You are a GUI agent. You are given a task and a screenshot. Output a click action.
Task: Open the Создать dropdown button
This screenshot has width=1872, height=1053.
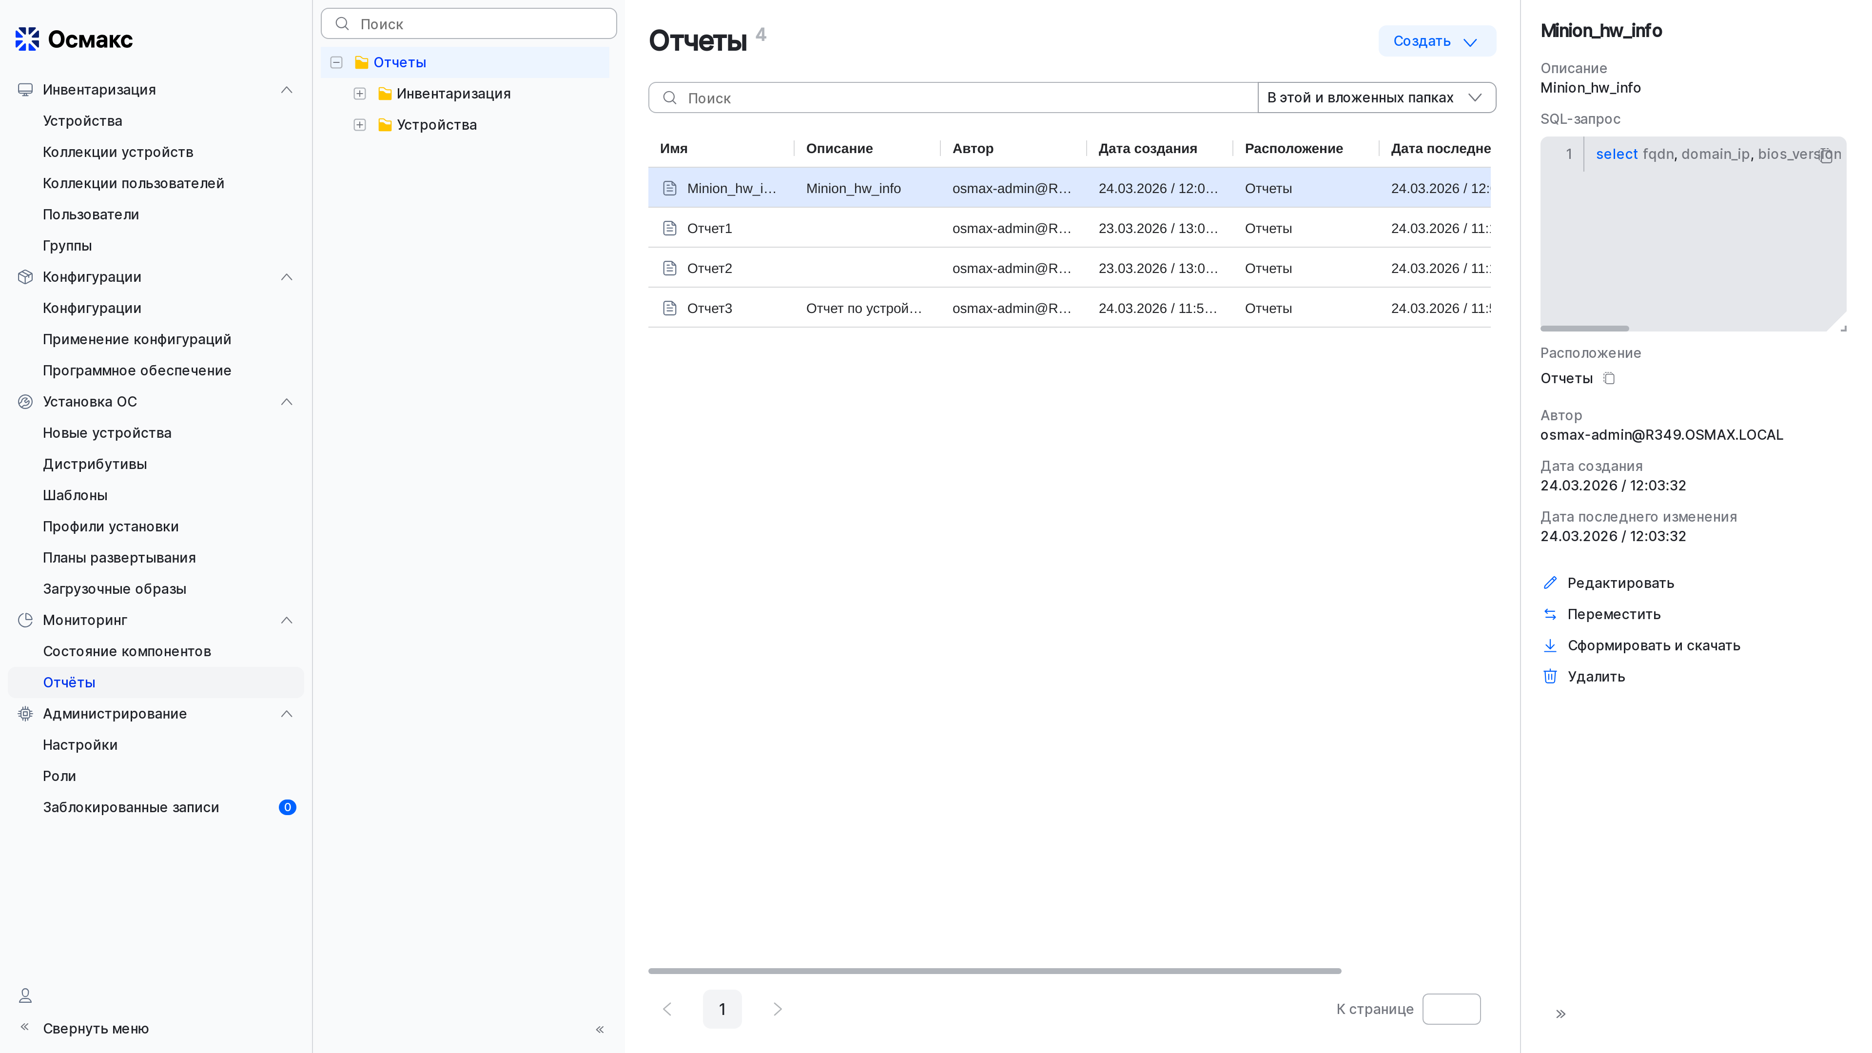click(x=1436, y=41)
